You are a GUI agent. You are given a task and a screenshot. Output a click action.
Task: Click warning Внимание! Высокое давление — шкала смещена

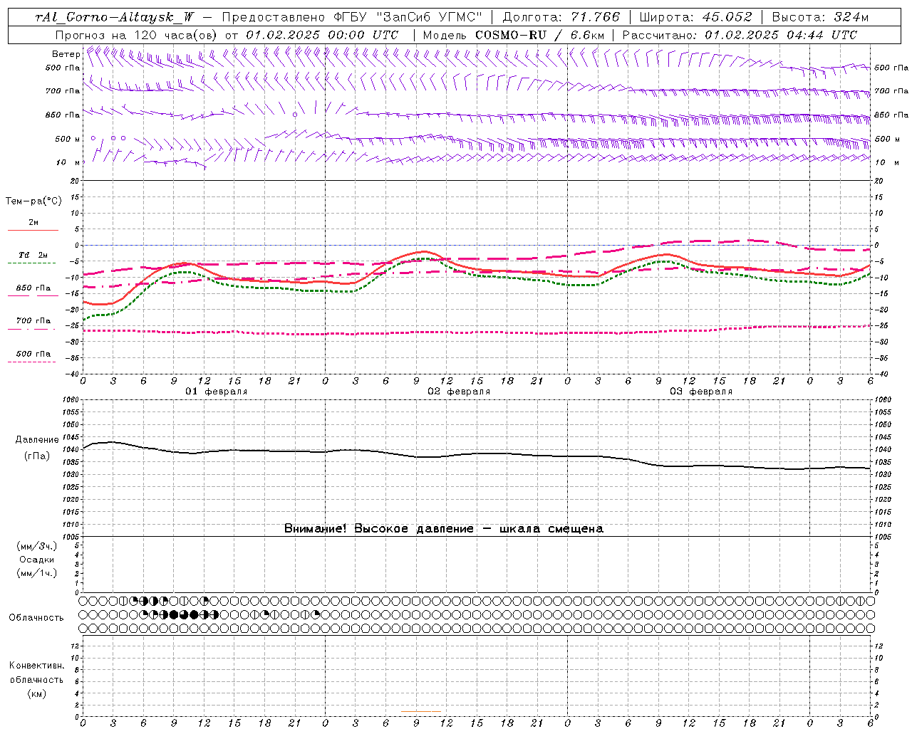444,528
